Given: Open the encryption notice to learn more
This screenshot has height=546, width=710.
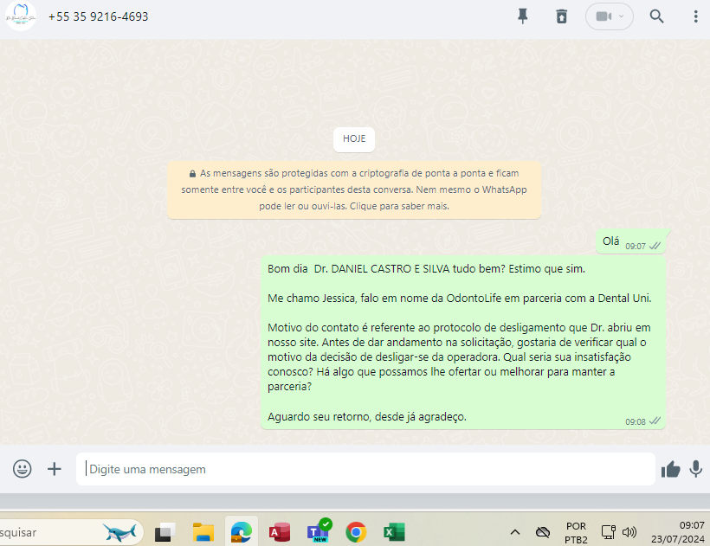Looking at the screenshot, I should pyautogui.click(x=354, y=190).
